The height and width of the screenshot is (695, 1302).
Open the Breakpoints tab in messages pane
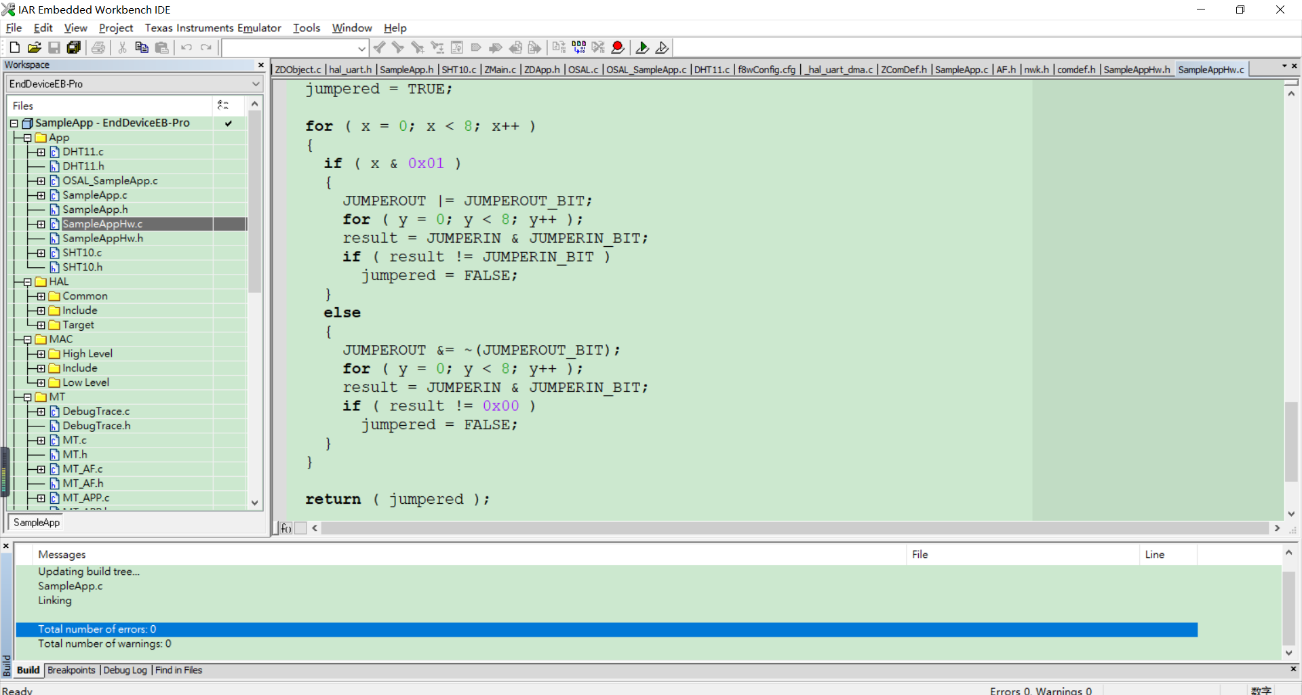pyautogui.click(x=71, y=670)
